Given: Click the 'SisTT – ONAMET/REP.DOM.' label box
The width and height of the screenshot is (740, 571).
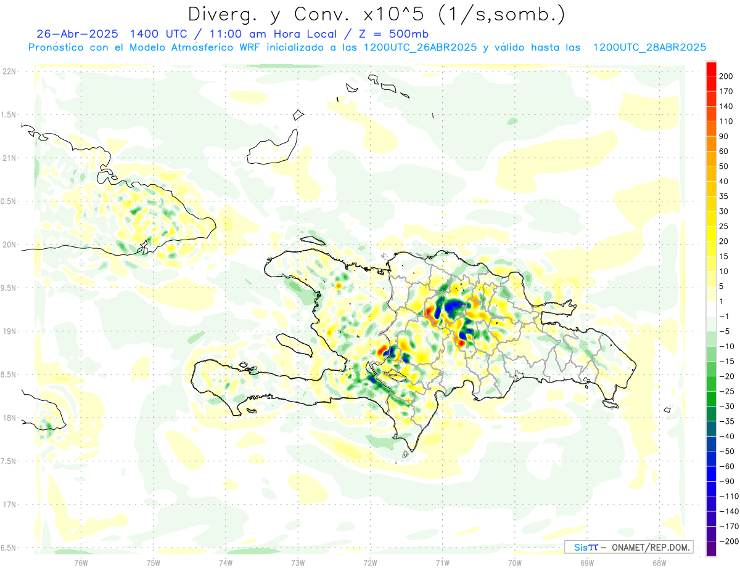Looking at the screenshot, I should (629, 547).
